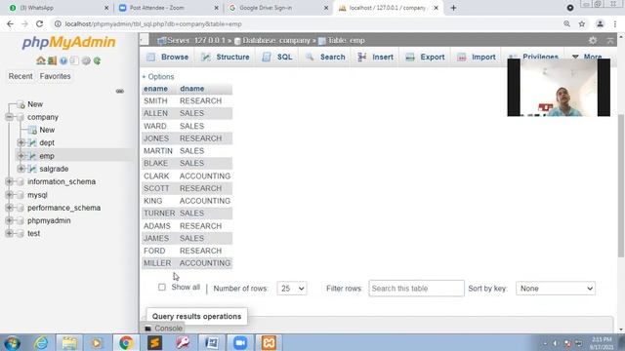Click New under company database
This screenshot has height=351, width=625.
coord(47,130)
